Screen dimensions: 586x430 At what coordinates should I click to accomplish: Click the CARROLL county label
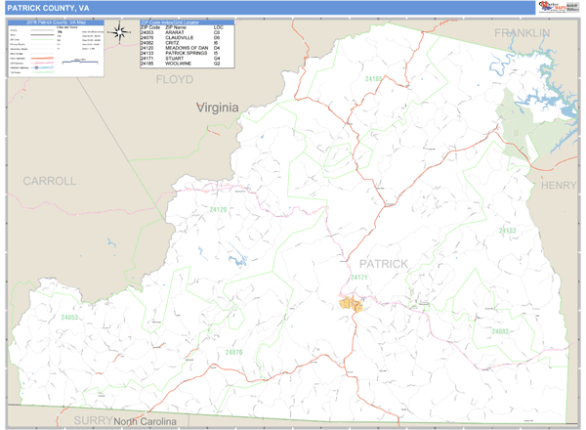50,181
